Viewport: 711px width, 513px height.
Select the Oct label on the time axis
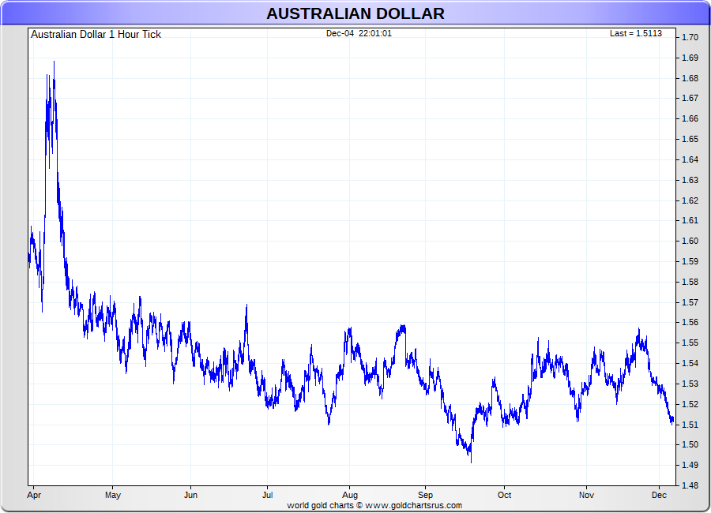coord(504,496)
